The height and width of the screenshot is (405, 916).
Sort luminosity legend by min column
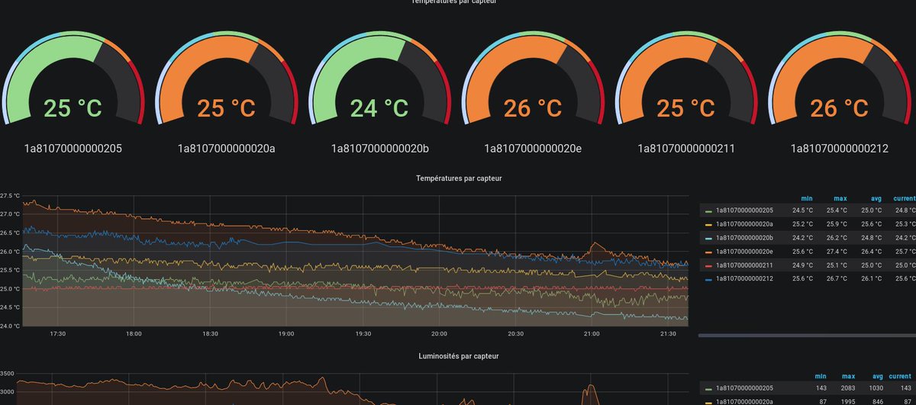click(821, 376)
